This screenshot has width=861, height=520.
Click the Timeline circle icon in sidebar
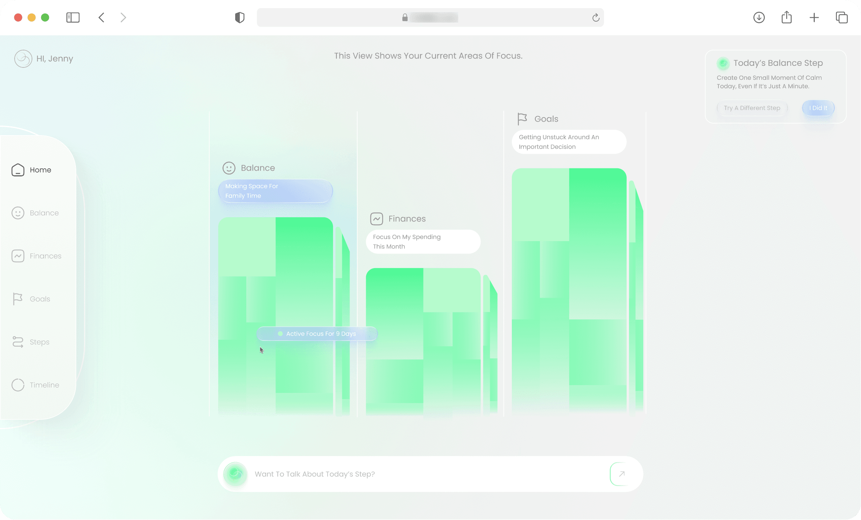point(18,385)
